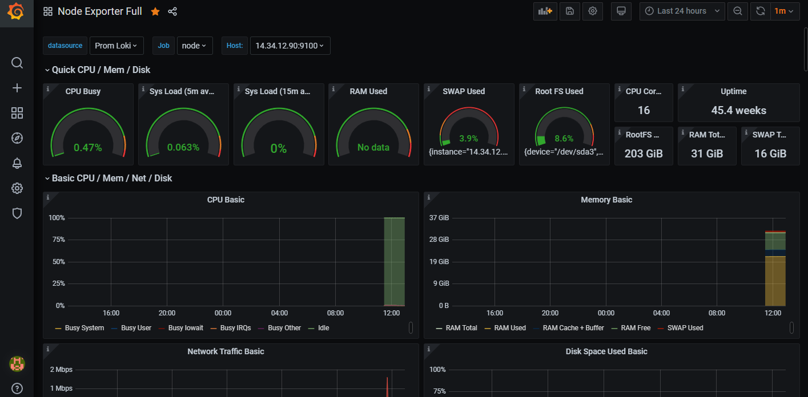Image resolution: width=808 pixels, height=397 pixels.
Task: Click the Root FS Used panel info icon
Action: [524, 89]
